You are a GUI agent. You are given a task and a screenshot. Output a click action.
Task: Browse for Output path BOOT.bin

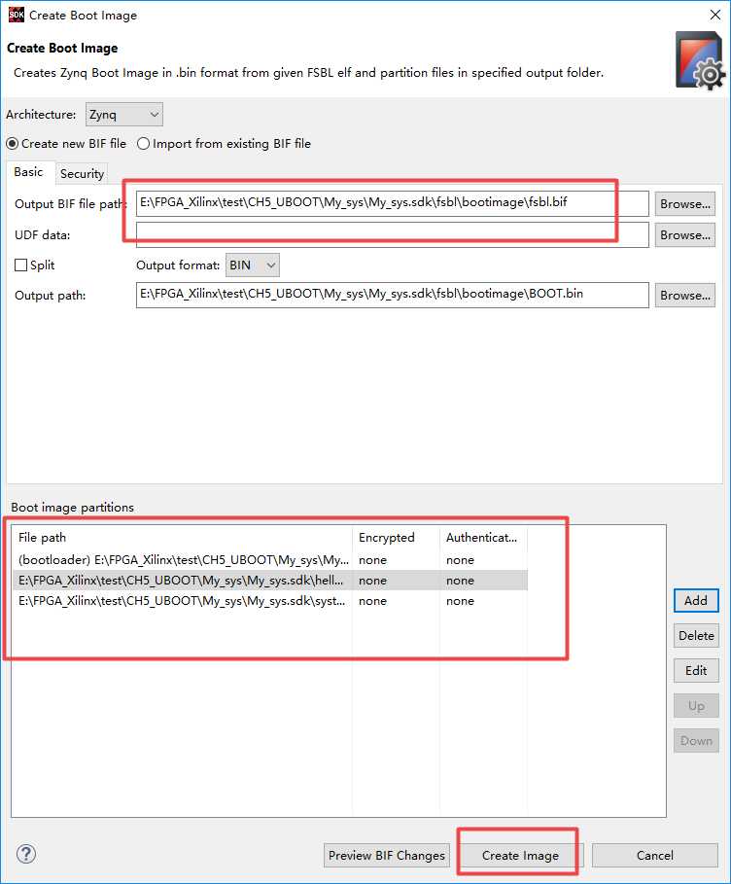pyautogui.click(x=684, y=296)
